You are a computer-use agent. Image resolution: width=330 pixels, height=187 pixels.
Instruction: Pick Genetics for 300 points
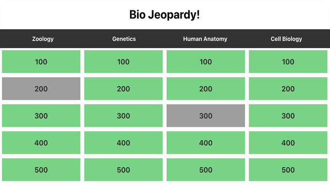pyautogui.click(x=124, y=116)
